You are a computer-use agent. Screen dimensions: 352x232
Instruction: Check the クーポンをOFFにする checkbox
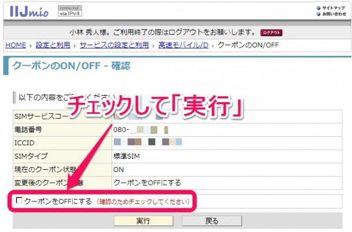click(19, 200)
